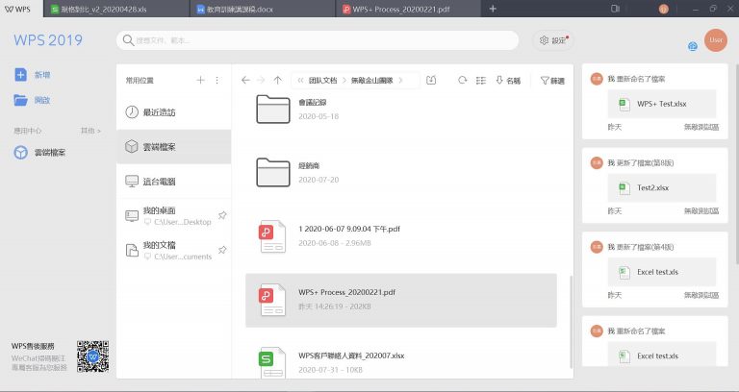Select 最近造訪 with the clock icon
The height and width of the screenshot is (392, 739).
[x=173, y=112]
